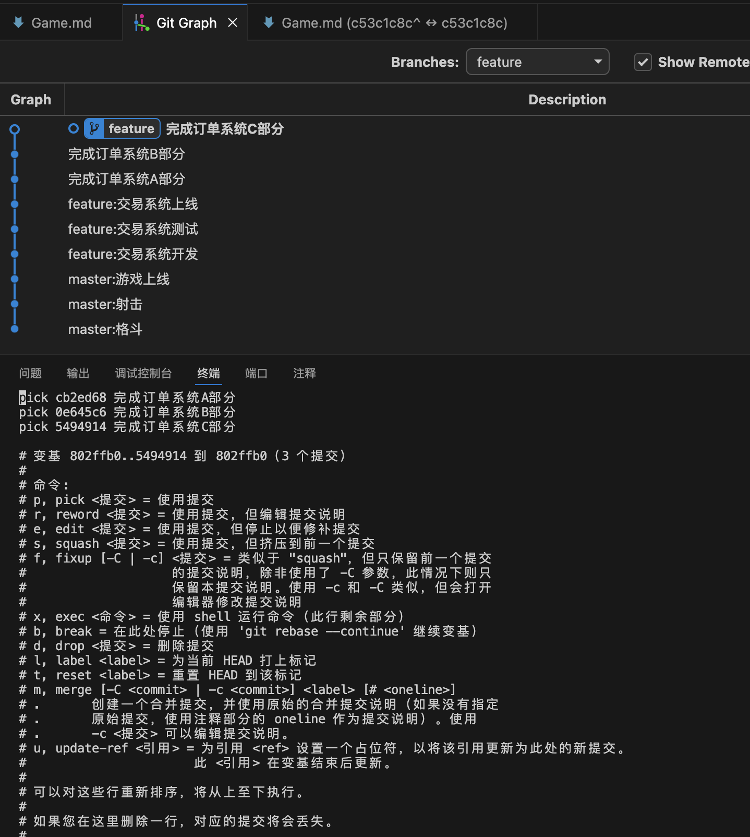Click terminal line pick 5494914
750x837 pixels.
[127, 427]
